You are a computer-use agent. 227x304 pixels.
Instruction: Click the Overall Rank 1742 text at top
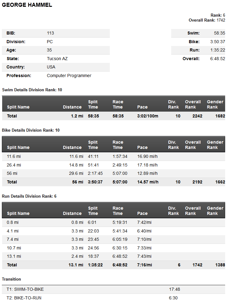pos(207,20)
